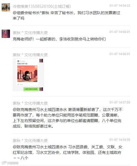Click 紫秋 name above 克梅老师好 message
This screenshot has width=137, height=166.
[x=30, y=33]
